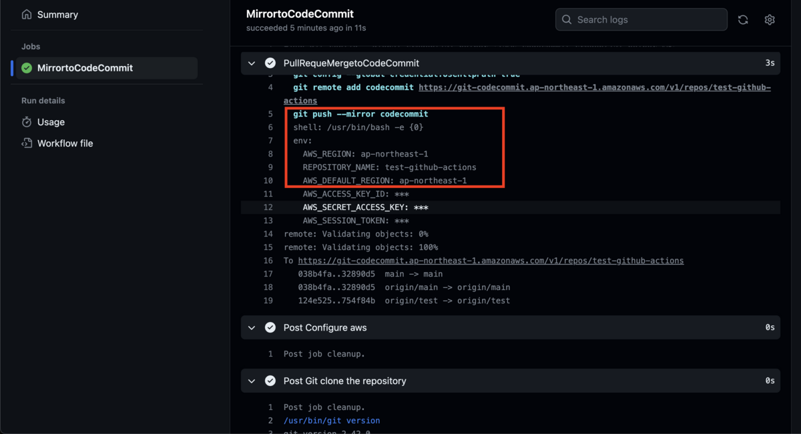This screenshot has height=434, width=801.
Task: Open the Workflow file
Action: click(65, 143)
